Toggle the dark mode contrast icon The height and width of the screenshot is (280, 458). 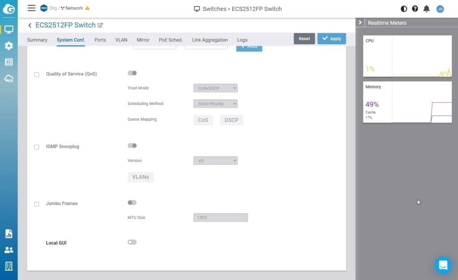[404, 8]
